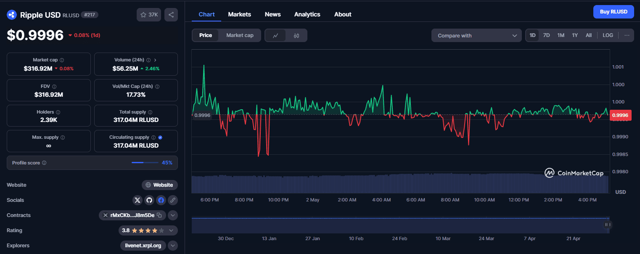Open the Facebook social link
Screen dimensions: 640x254
click(x=161, y=200)
